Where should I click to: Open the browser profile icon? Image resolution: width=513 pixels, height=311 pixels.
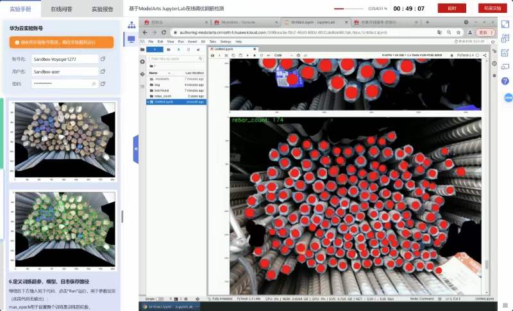pos(470,32)
